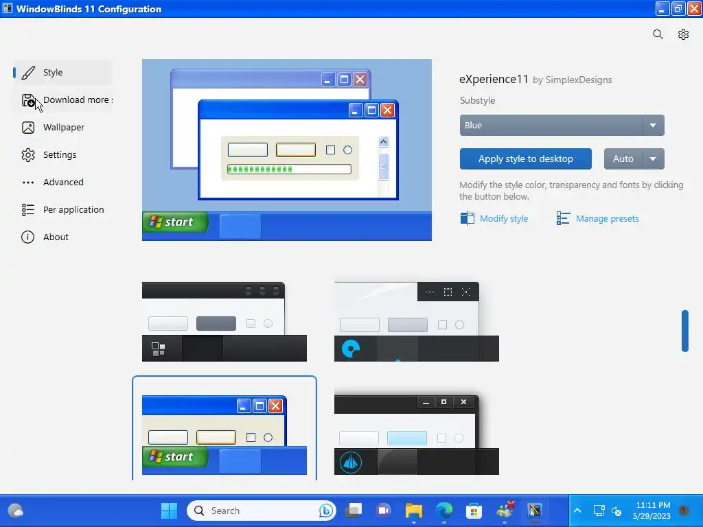Click the Style paintbrush icon in sidebar
This screenshot has width=703, height=527.
click(x=27, y=73)
